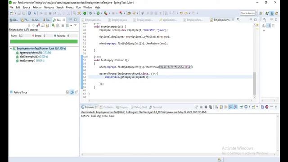The width and height of the screenshot is (288, 162).
Task: Open JUnit View Menu triangle
Action: pyautogui.click(x=75, y=25)
